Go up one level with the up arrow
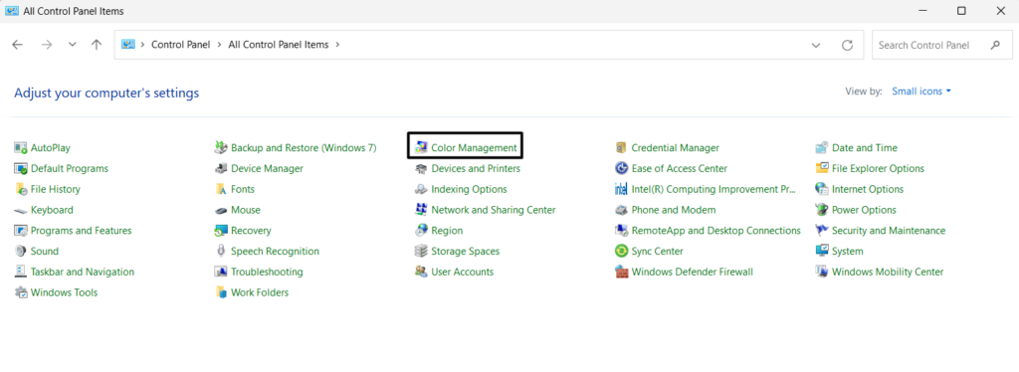The image size is (1019, 372). pyautogui.click(x=97, y=45)
